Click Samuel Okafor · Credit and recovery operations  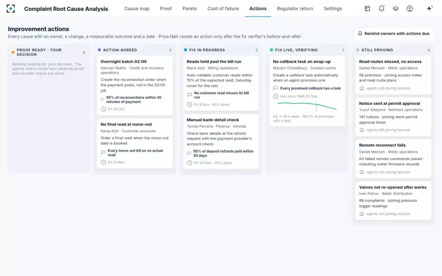(x=132, y=70)
